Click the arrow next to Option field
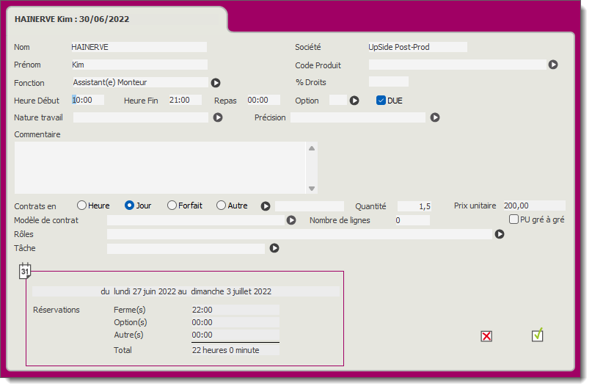Image resolution: width=592 pixels, height=389 pixels. point(354,101)
